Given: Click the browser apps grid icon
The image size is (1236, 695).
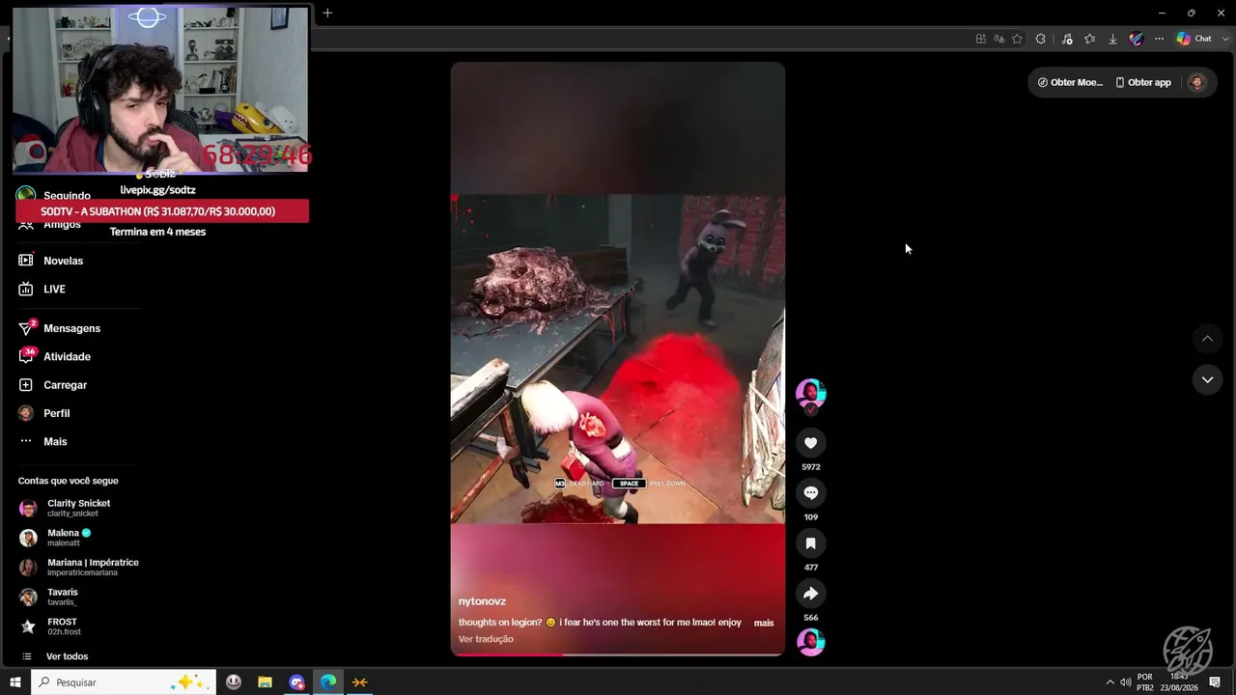Looking at the screenshot, I should (x=981, y=39).
